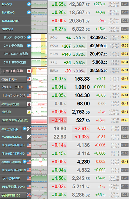
Task: Open the PHL半導体(SOX) link
Action: [13, 187]
